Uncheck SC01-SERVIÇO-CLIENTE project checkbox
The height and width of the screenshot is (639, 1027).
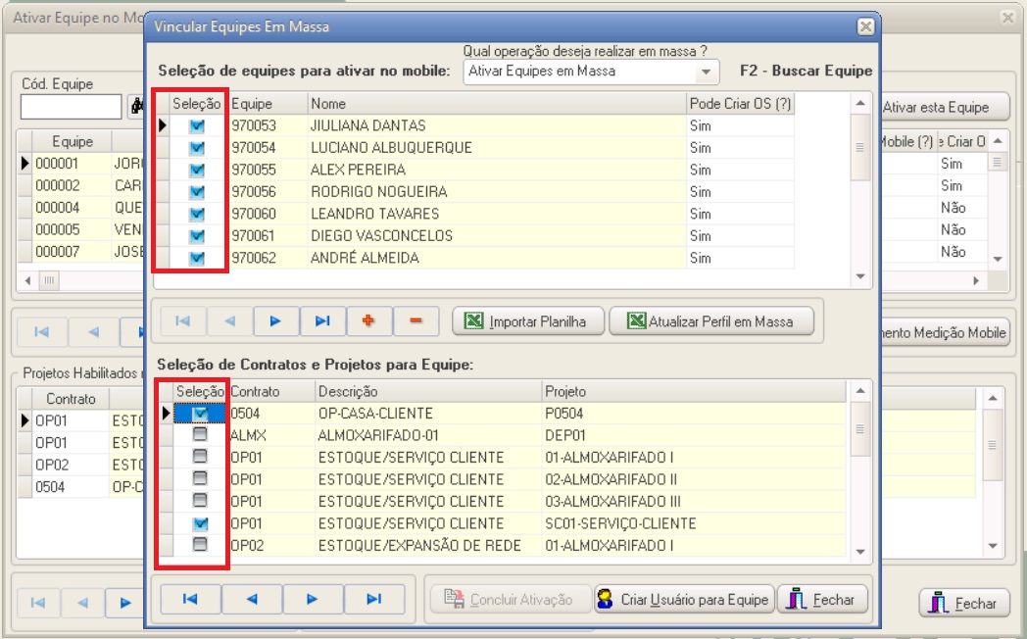(200, 523)
